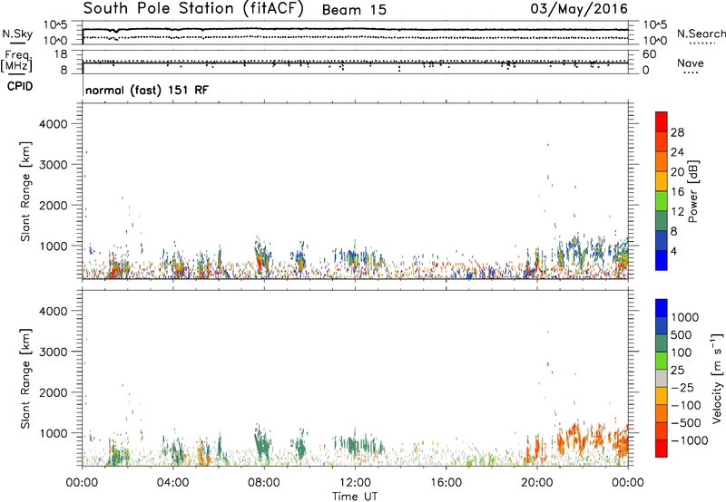Click the light green 12-16 dB power swatch
The height and width of the screenshot is (502, 726).
click(x=662, y=200)
